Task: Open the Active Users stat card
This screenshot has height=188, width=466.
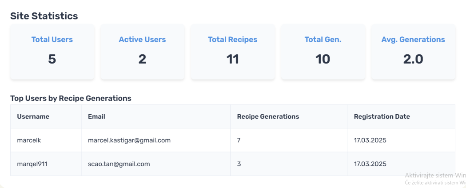Action: (x=142, y=52)
